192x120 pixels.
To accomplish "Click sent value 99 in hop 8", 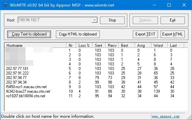I will [x=97, y=82].
